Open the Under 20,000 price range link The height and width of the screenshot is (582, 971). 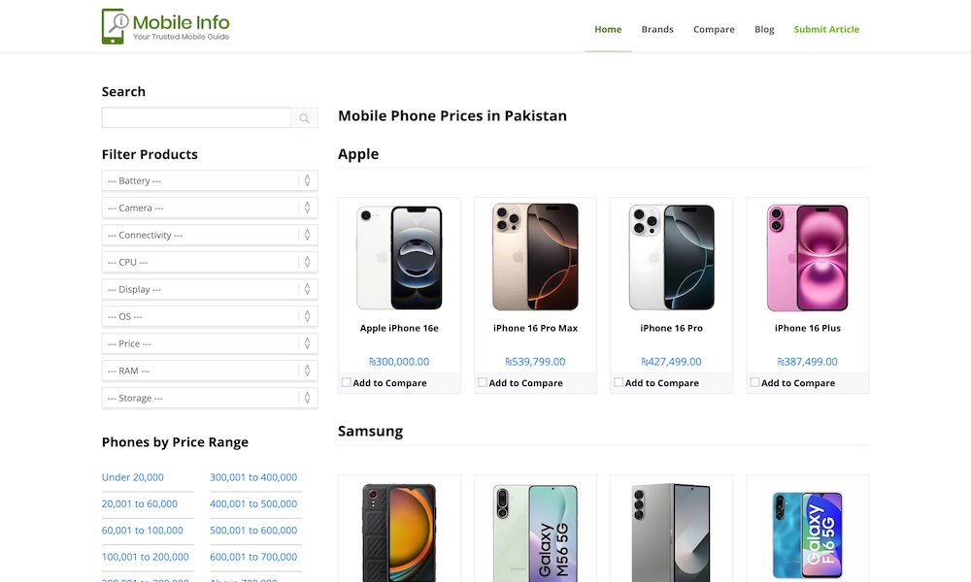[132, 477]
